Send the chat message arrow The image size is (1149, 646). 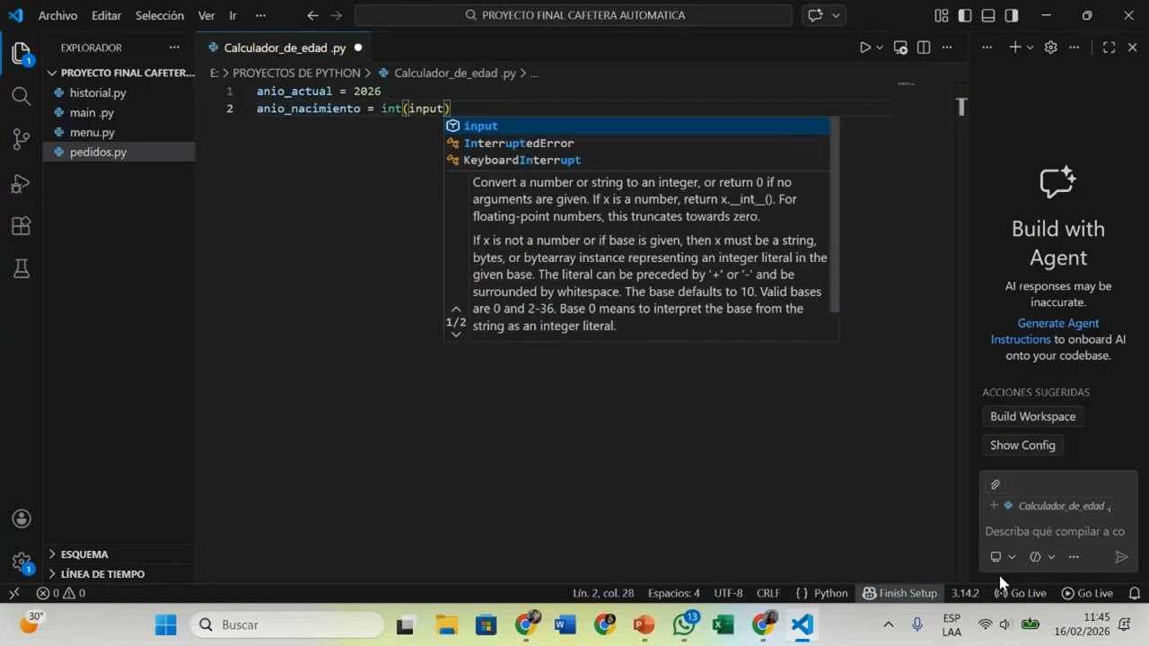point(1121,557)
